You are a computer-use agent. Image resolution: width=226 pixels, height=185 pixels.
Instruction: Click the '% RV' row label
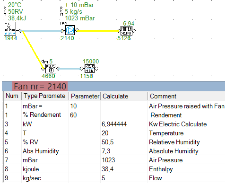31,142
